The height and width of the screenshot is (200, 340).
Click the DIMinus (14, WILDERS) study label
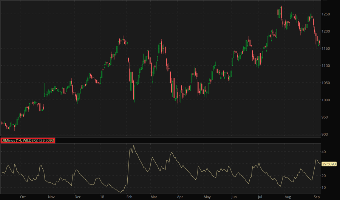coord(28,140)
